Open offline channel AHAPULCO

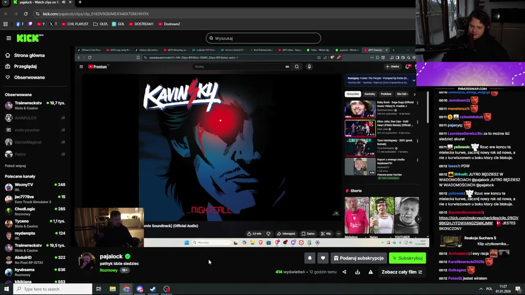35,118
